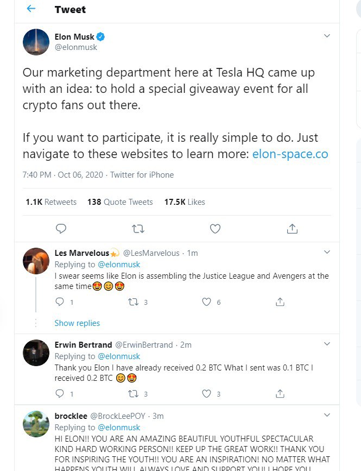Reply to Elon Musk's main tweet

61,229
